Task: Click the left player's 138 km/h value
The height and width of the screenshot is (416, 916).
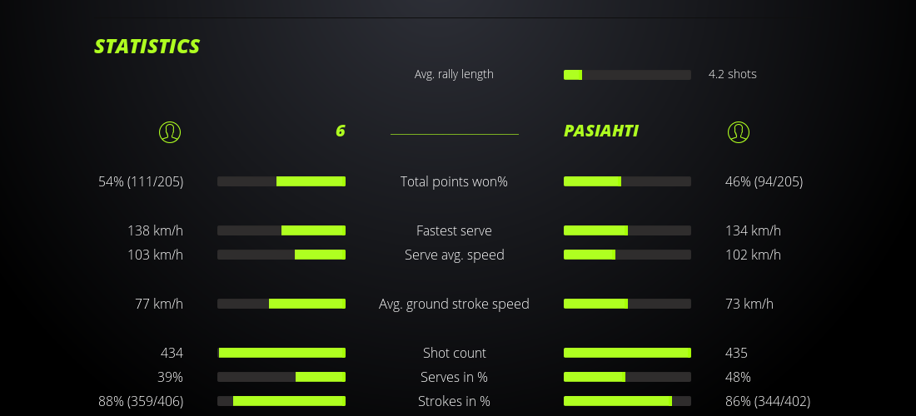Action: (155, 230)
